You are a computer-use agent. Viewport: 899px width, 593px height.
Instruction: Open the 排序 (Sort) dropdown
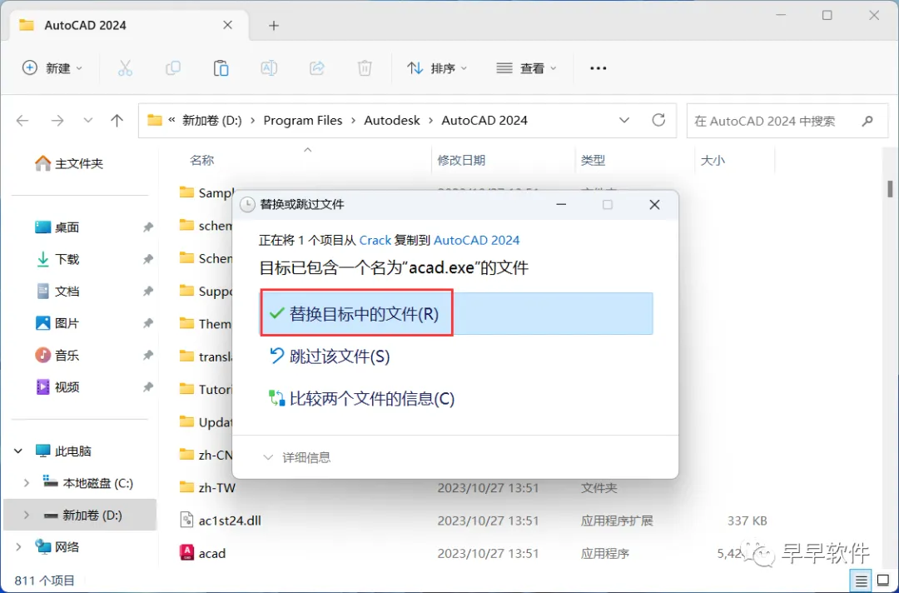pyautogui.click(x=437, y=68)
